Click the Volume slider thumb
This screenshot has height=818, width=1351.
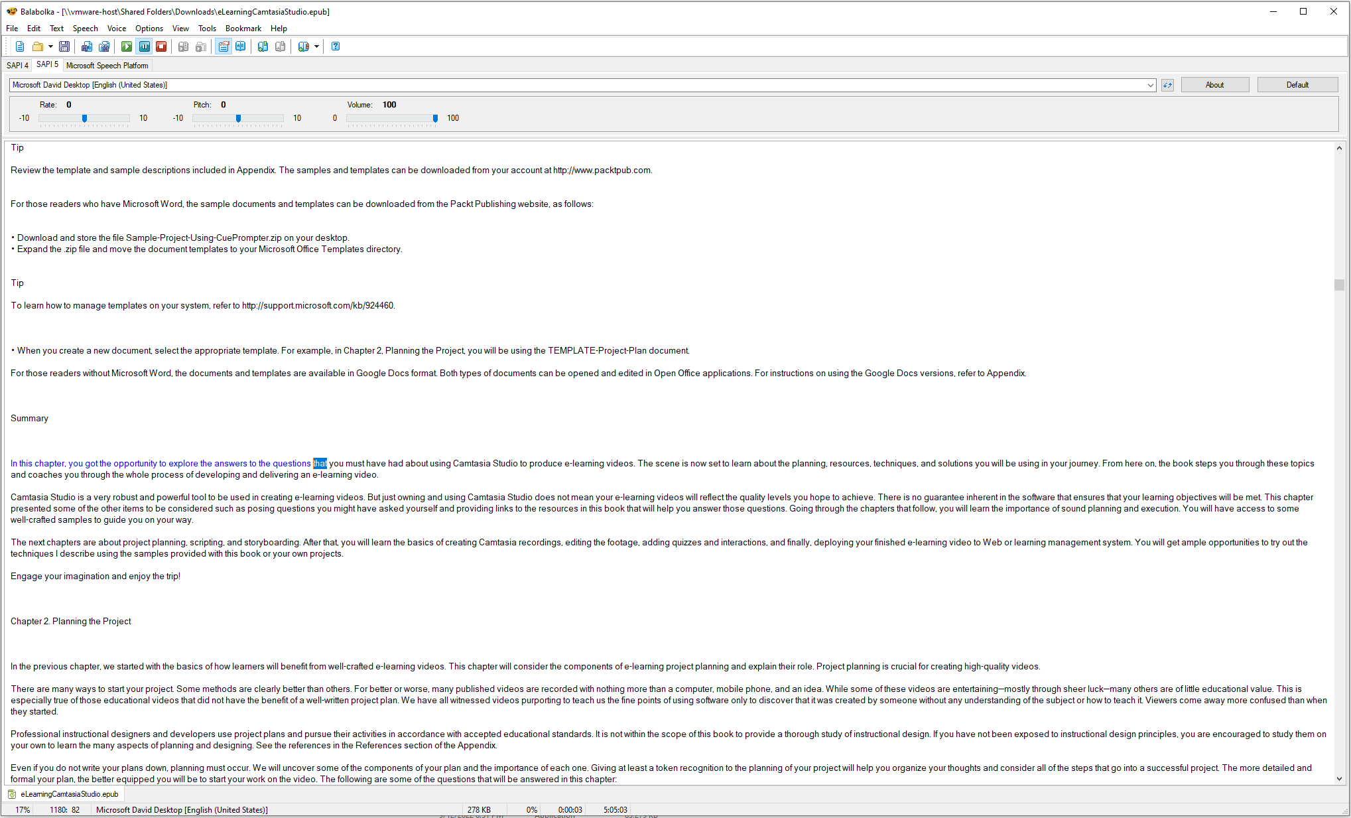coord(435,118)
